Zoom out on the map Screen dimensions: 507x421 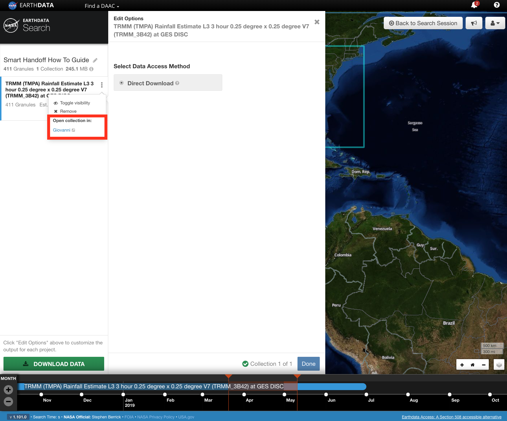tap(484, 365)
